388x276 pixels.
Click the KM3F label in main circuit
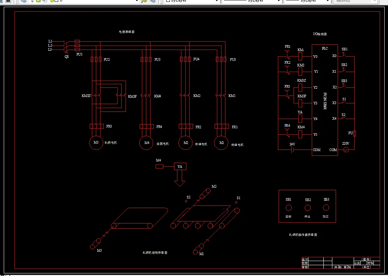132,96
